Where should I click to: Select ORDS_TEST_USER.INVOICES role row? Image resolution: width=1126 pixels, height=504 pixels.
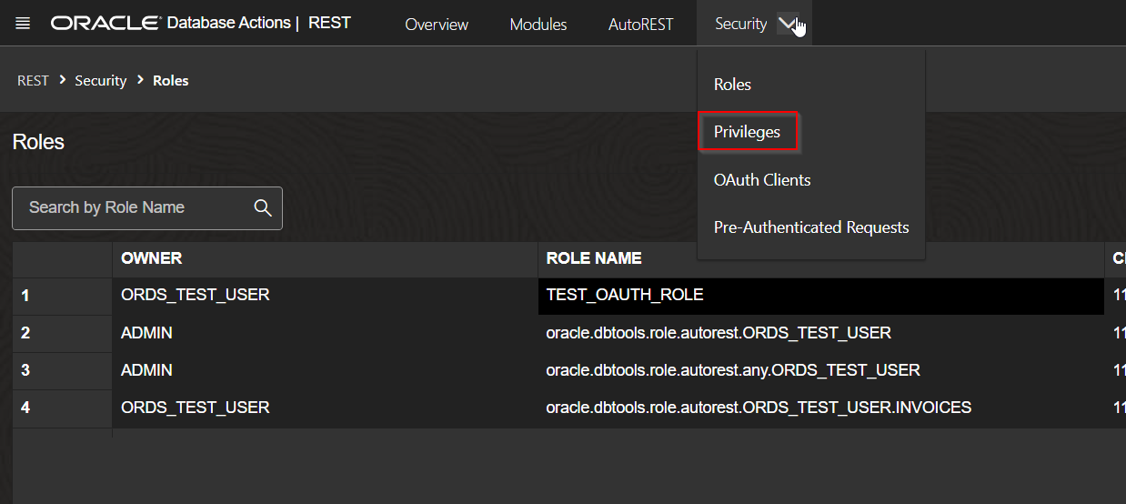point(758,408)
